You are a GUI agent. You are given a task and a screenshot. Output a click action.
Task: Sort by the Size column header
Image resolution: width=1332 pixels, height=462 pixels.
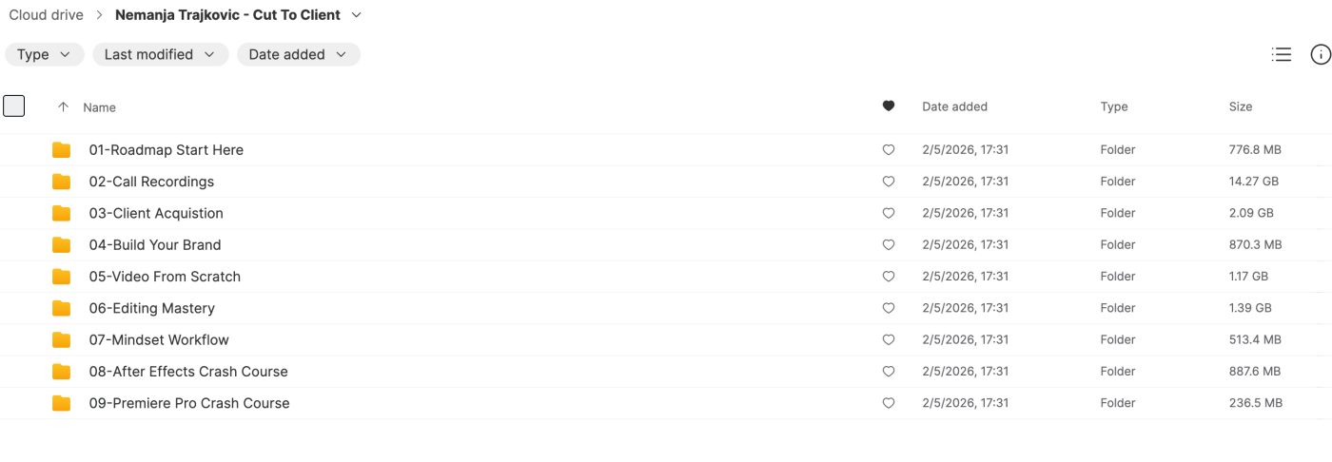(1241, 107)
